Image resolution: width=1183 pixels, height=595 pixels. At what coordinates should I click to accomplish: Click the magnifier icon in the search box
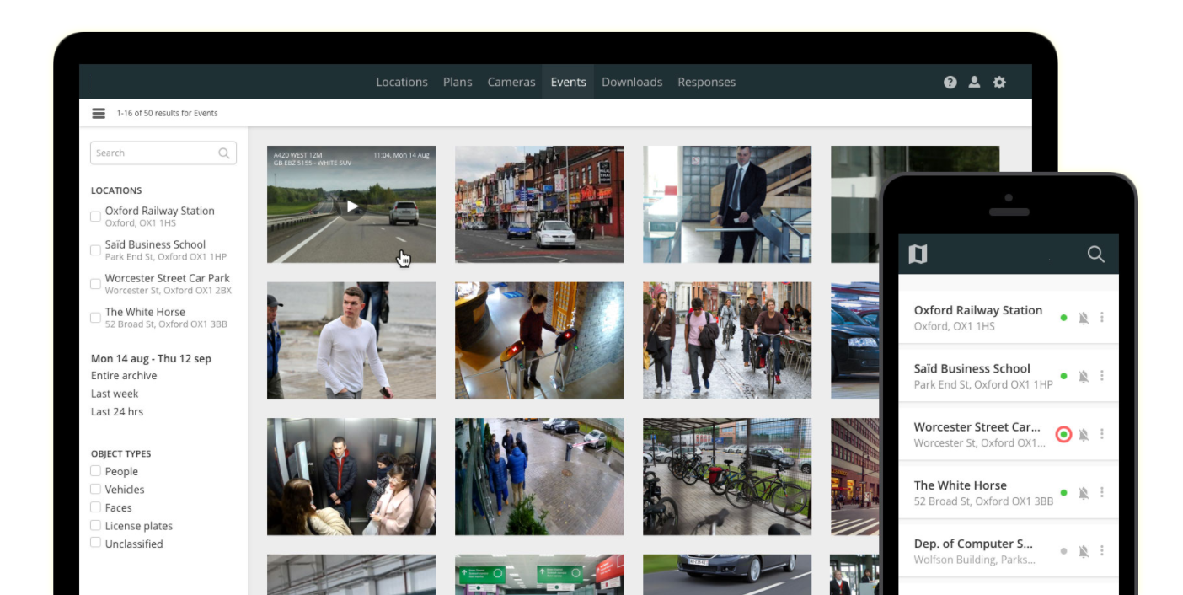coord(224,153)
